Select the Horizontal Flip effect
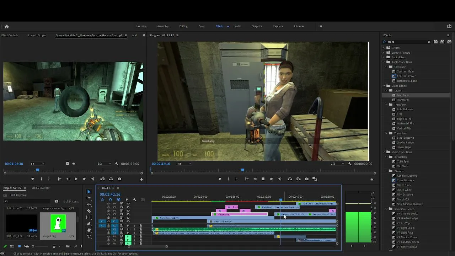 405,123
